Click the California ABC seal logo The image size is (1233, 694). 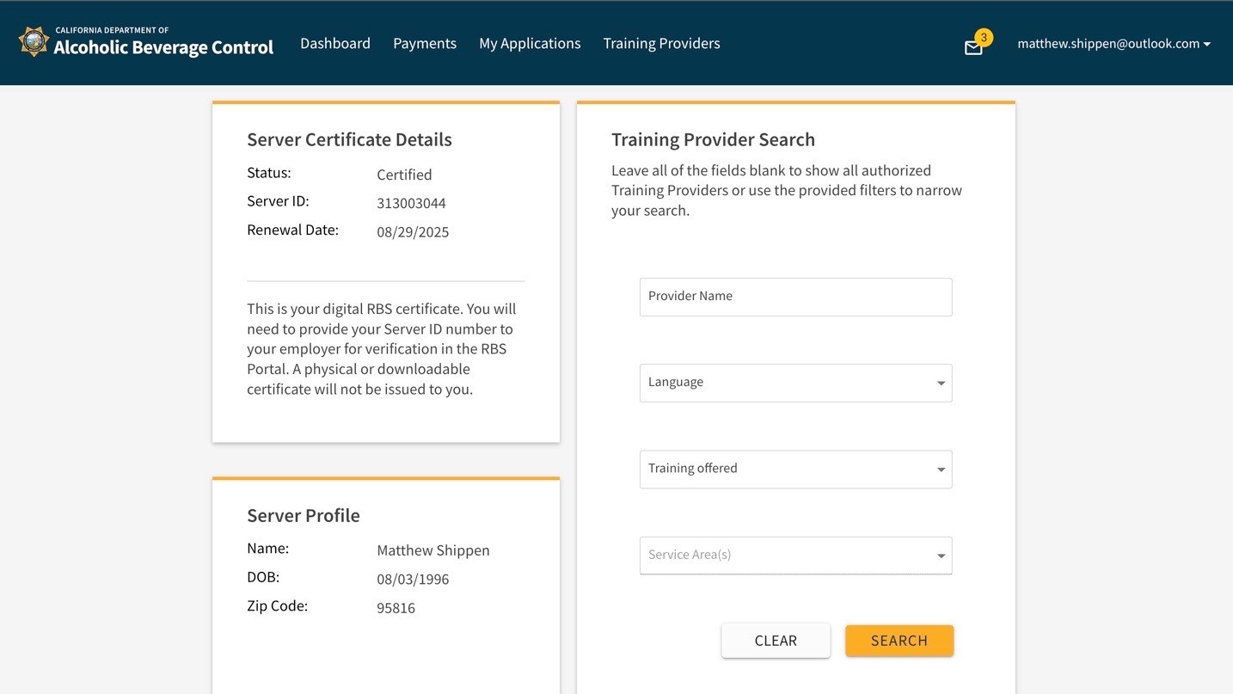34,42
